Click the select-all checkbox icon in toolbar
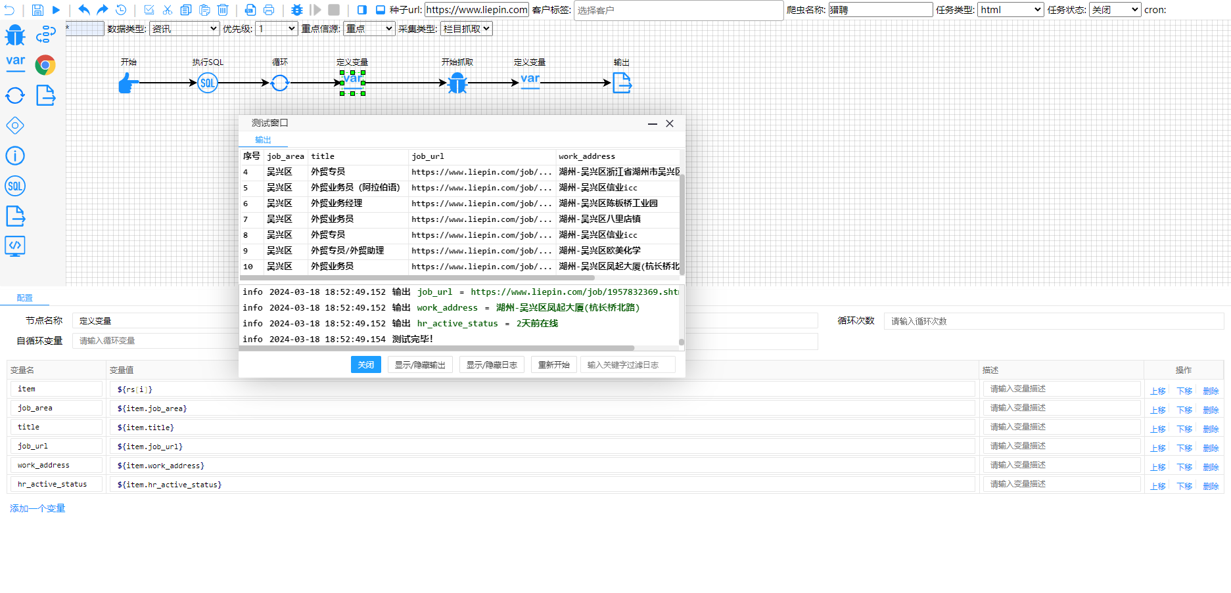The height and width of the screenshot is (593, 1231). click(149, 10)
